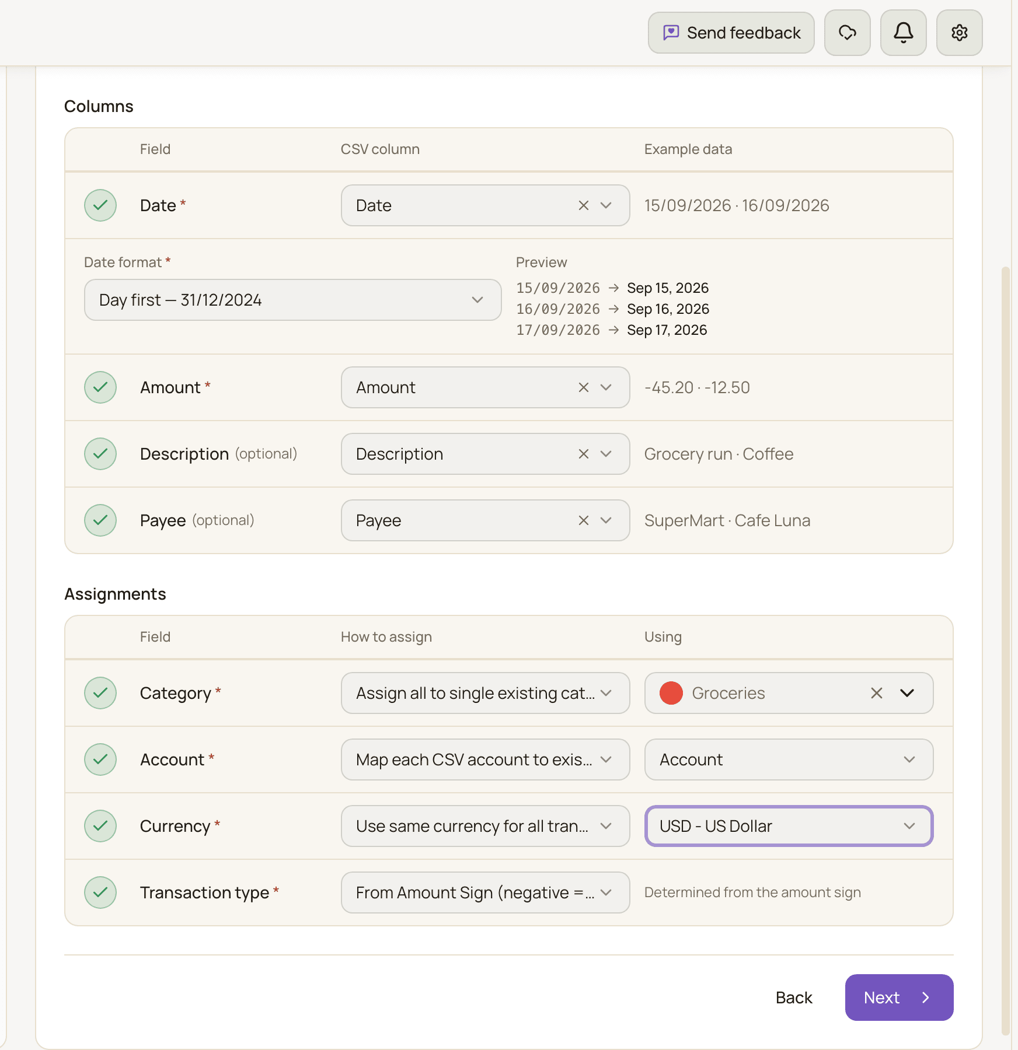1018x1050 pixels.
Task: Click 'SuperMart · Cafe Luna' example data
Action: 727,520
